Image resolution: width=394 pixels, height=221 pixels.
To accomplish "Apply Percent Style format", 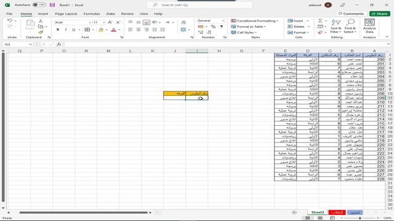I will tap(213, 26).
